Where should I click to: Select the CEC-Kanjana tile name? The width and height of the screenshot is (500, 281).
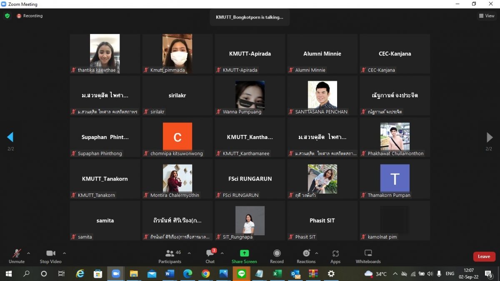[x=395, y=54]
